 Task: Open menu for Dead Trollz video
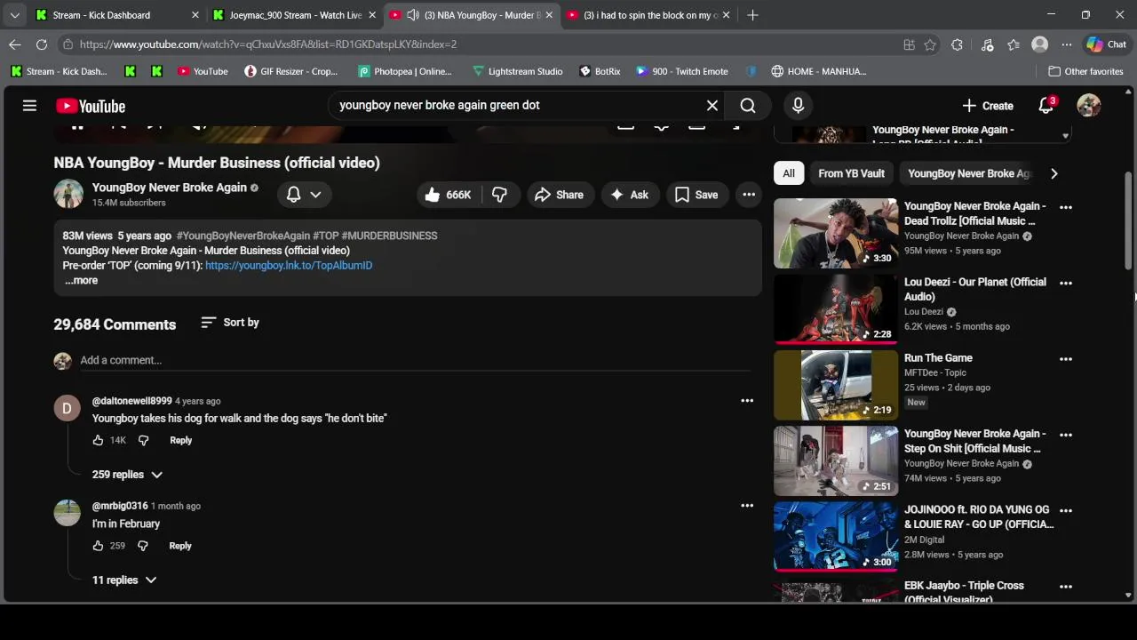[x=1066, y=207]
